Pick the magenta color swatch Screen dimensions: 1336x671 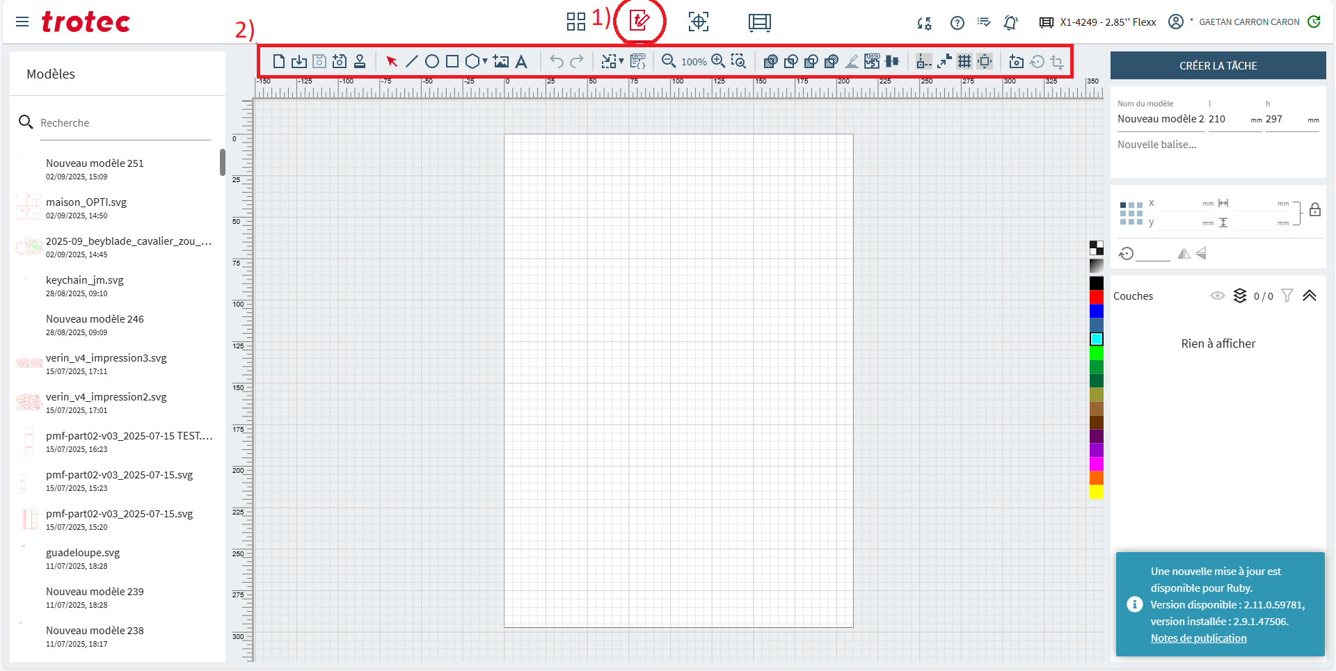point(1097,464)
